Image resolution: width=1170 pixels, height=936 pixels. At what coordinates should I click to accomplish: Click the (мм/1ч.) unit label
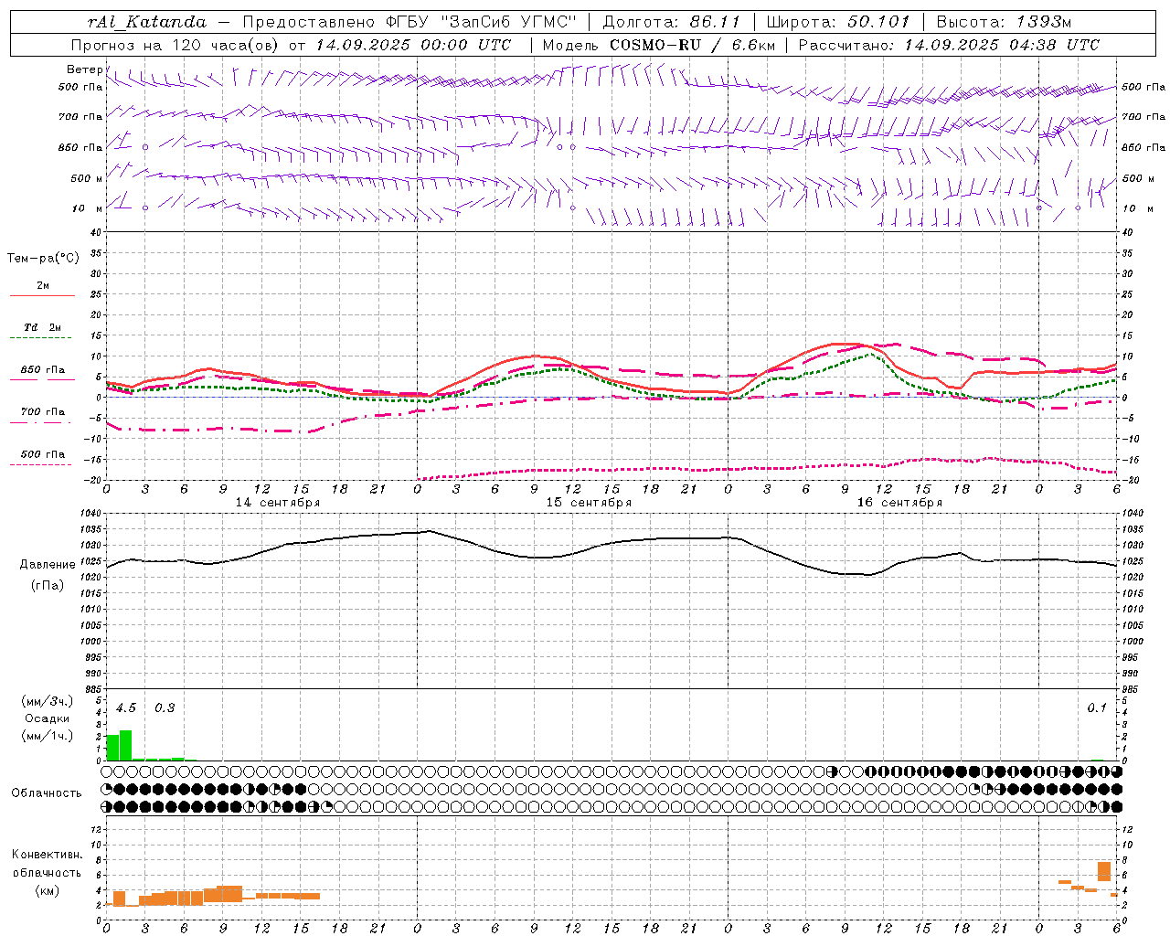47,736
